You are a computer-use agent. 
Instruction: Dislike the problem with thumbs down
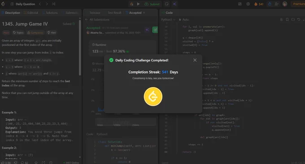(16, 163)
